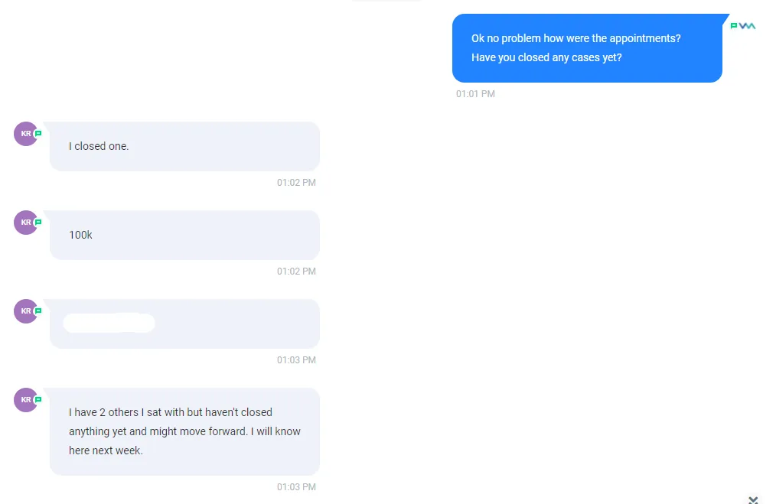Viewport: 776px width, 504px height.
Task: Close the chat using the X icon
Action: pos(753,500)
